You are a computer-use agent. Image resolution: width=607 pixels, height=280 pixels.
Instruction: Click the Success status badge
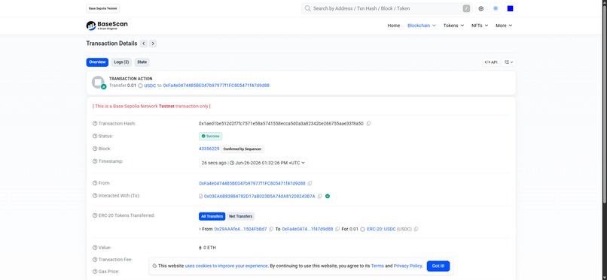point(211,136)
